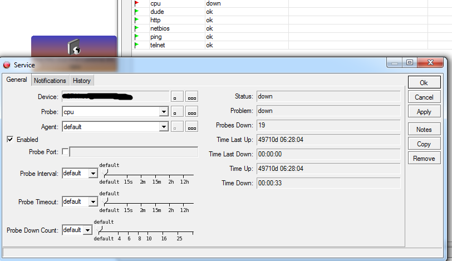This screenshot has width=452, height=261.
Task: Select the dude service row
Action: coord(292,12)
